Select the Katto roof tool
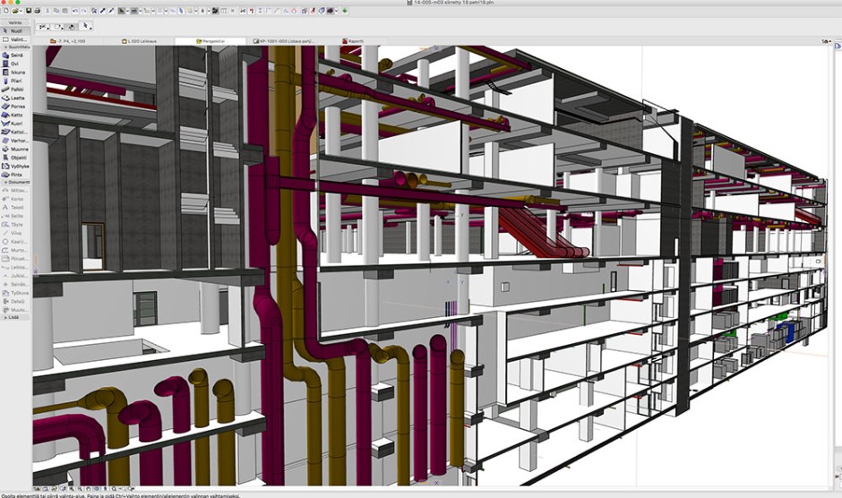842x498 pixels. pos(15,115)
